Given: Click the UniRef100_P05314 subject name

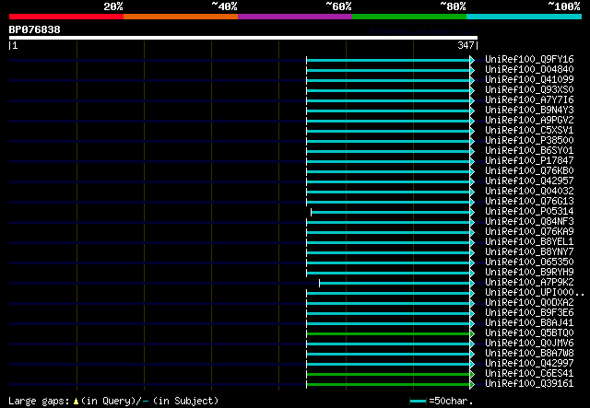Looking at the screenshot, I should pyautogui.click(x=529, y=211).
